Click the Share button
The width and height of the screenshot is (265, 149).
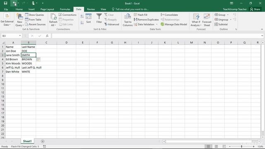pos(255,9)
